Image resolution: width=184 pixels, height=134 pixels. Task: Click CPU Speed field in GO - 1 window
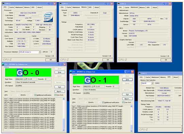[x=101, y=93]
